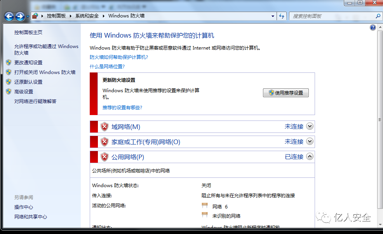Click shield icon beside 更改通知设置

point(9,63)
